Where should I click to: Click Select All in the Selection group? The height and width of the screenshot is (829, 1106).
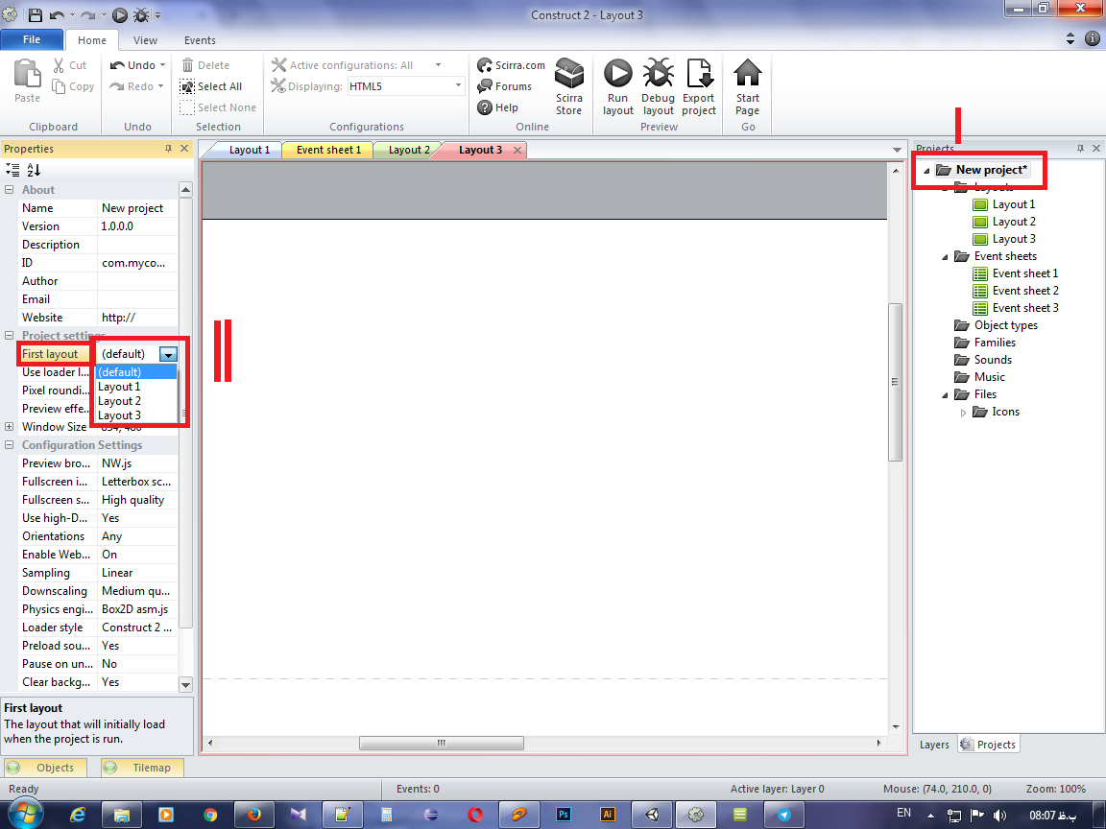pyautogui.click(x=211, y=86)
